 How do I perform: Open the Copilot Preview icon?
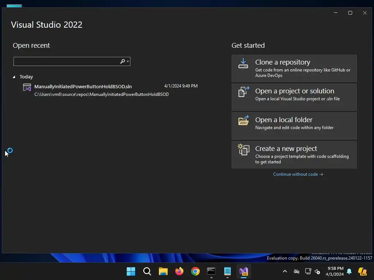[x=362, y=271]
